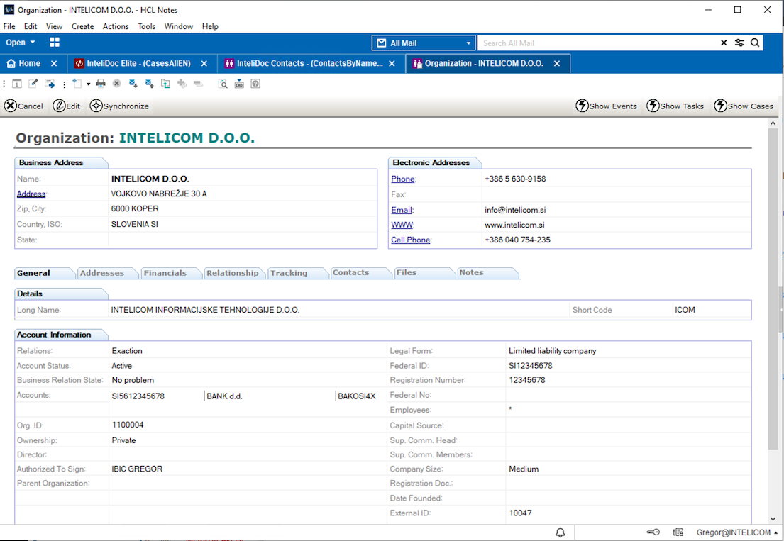Click the key icon in status bar
Viewport: 784px width, 541px height.
653,532
